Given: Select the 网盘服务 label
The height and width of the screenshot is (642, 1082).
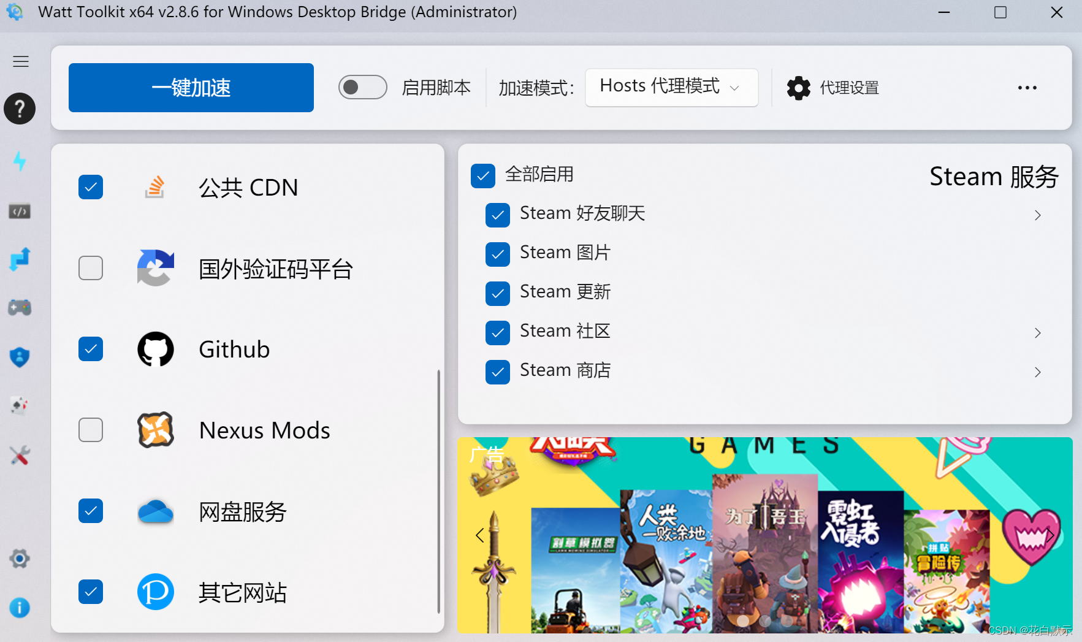Looking at the screenshot, I should [243, 512].
